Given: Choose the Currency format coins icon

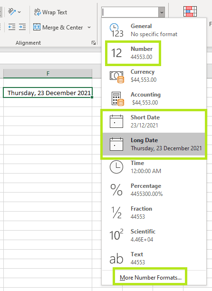Looking at the screenshot, I should (x=117, y=77).
